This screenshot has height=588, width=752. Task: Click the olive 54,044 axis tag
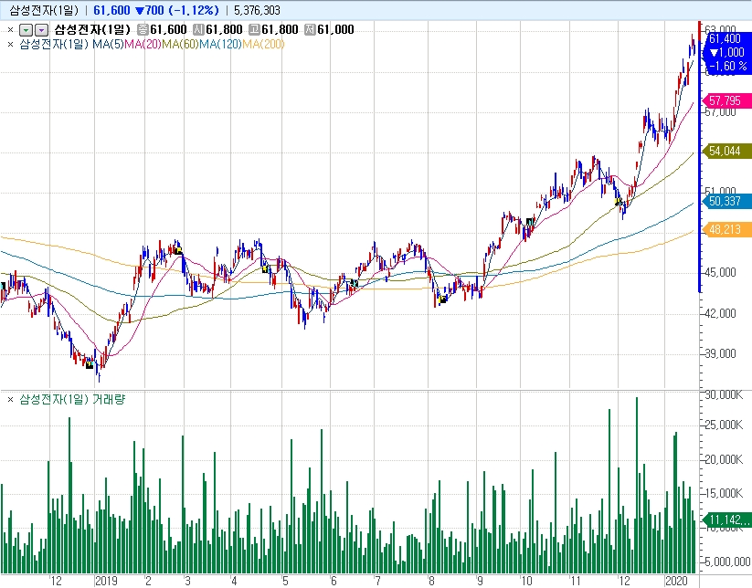(726, 151)
